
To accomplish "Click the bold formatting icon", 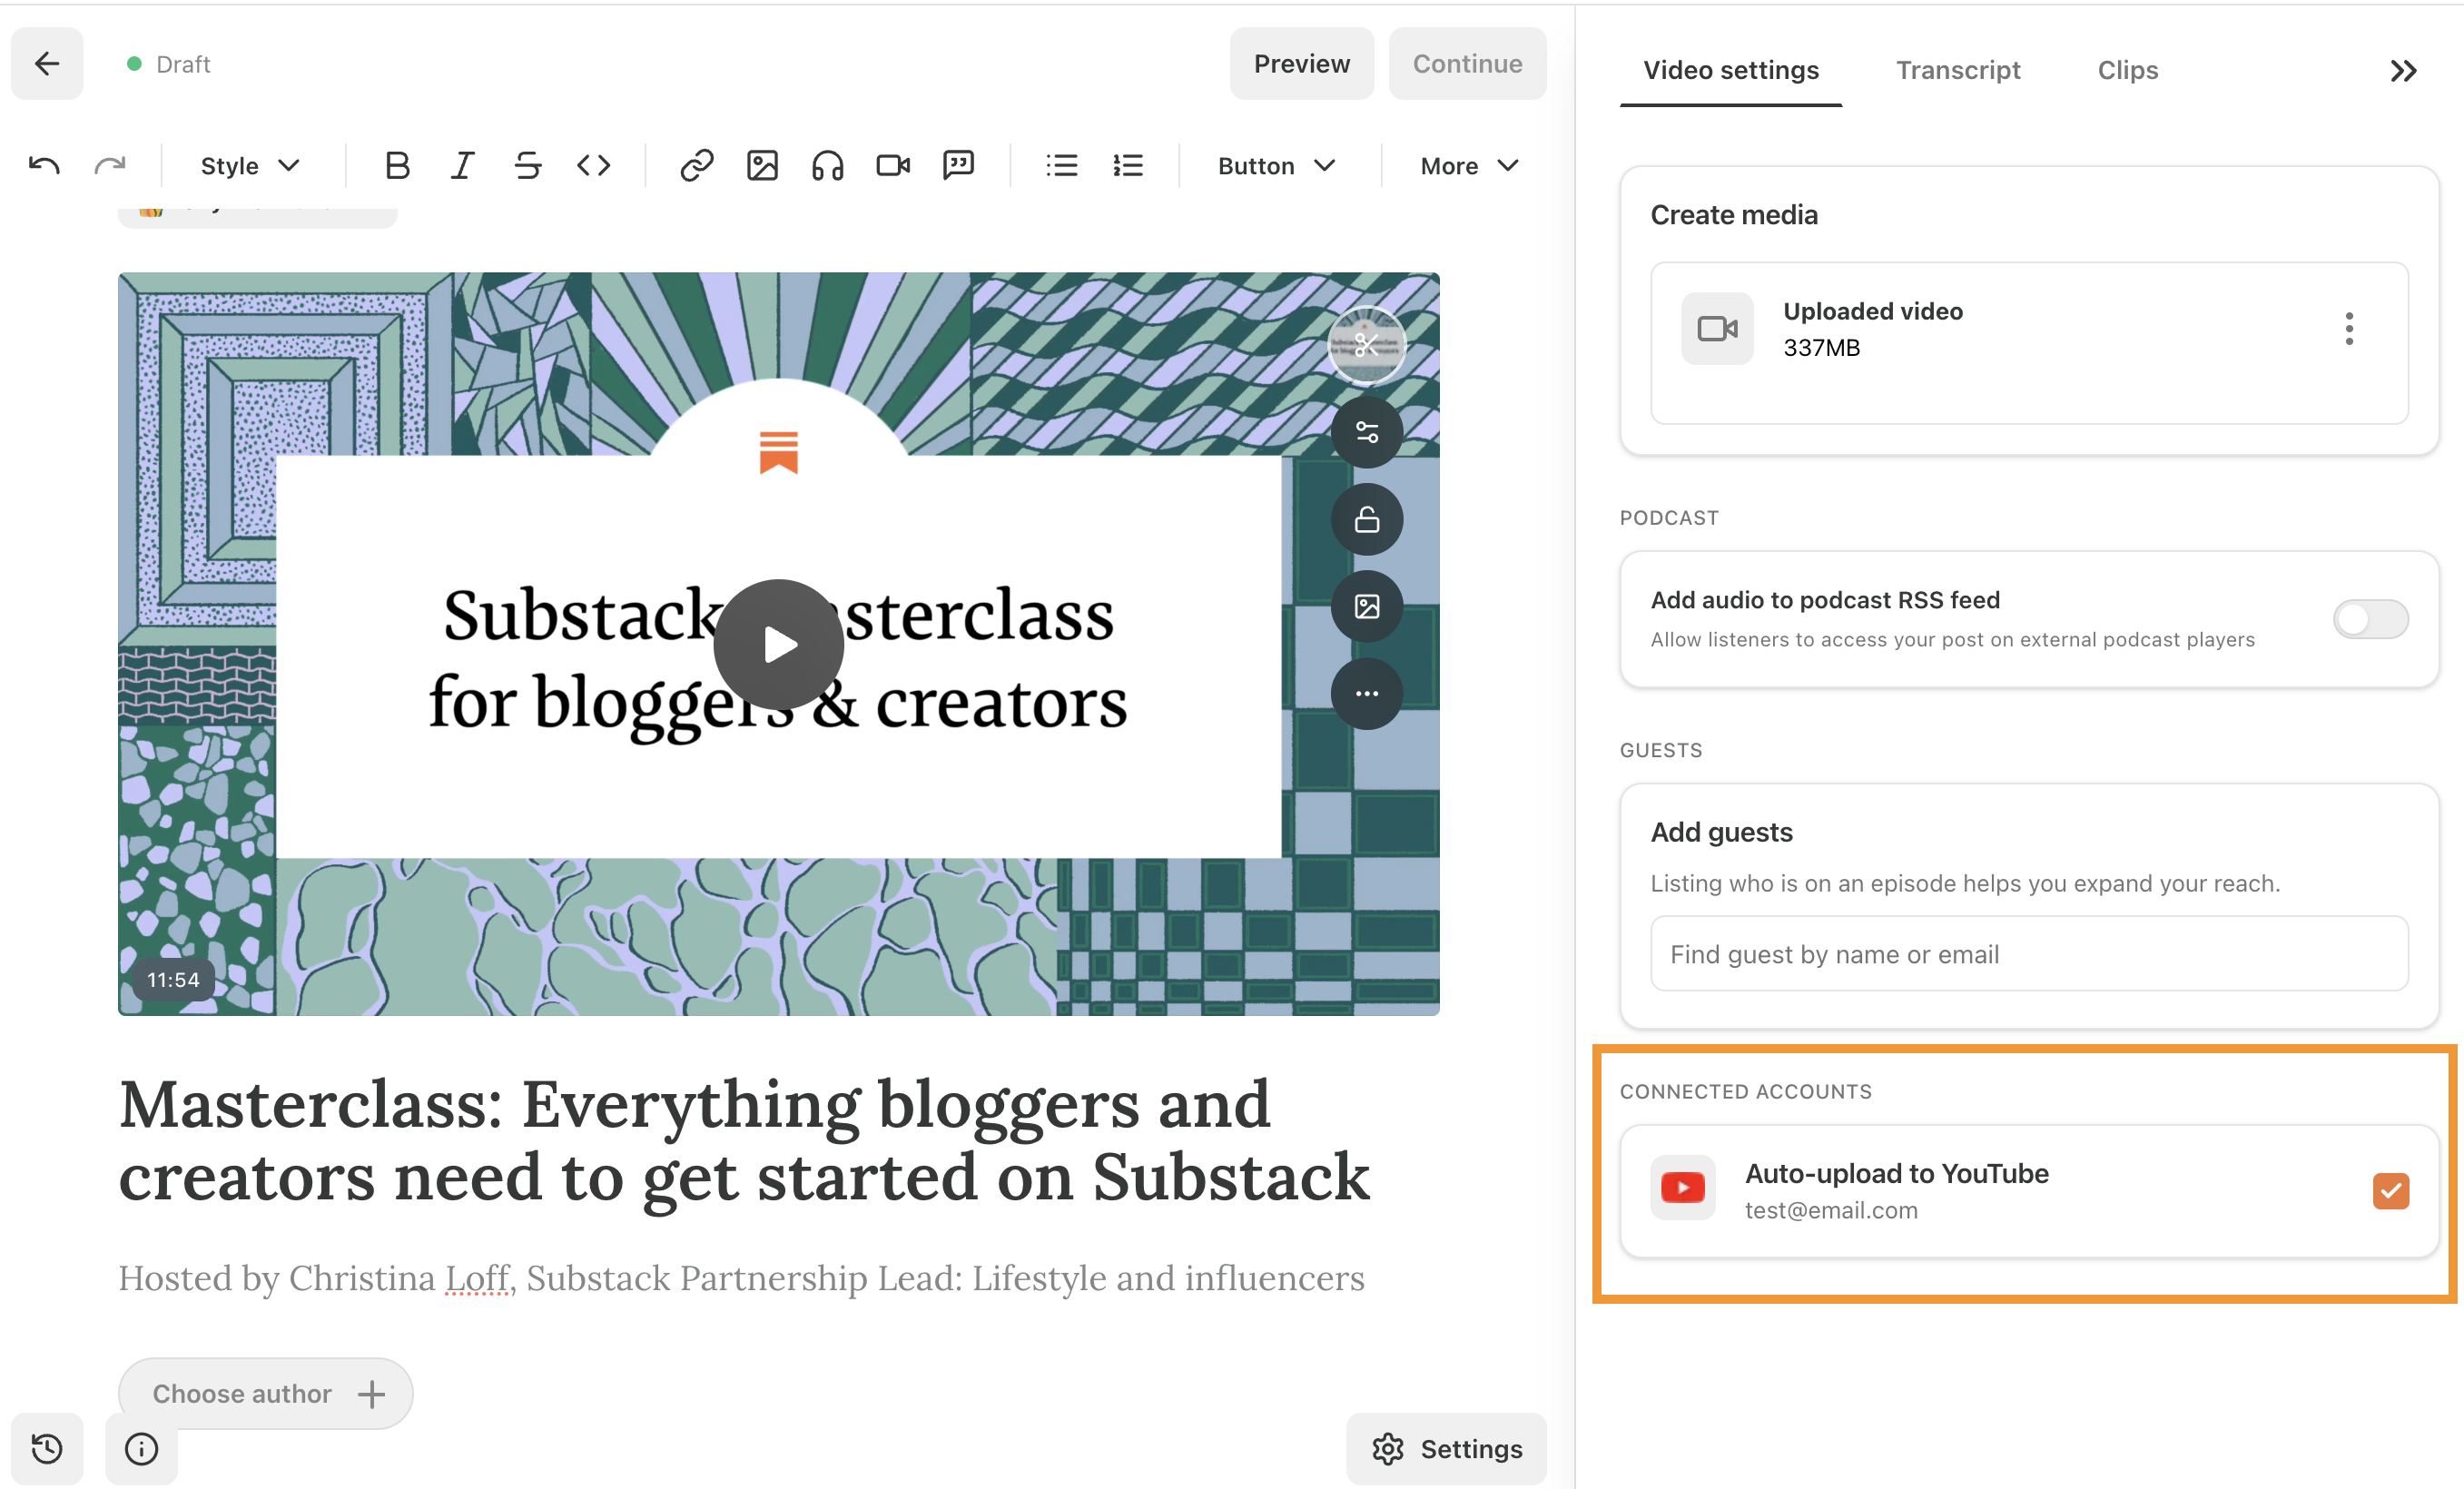I will [396, 165].
